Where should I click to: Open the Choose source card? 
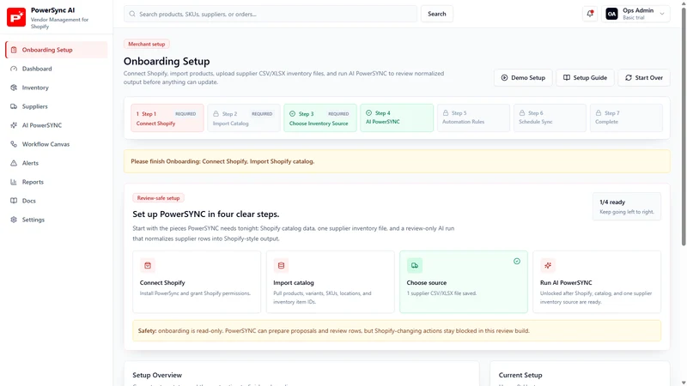[464, 282]
